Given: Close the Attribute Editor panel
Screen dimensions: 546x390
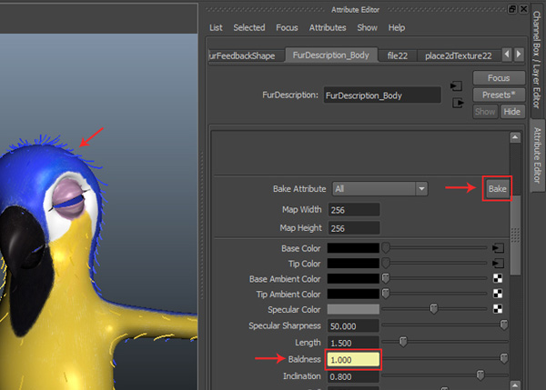Looking at the screenshot, I should (x=523, y=9).
